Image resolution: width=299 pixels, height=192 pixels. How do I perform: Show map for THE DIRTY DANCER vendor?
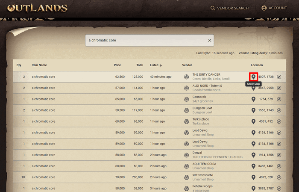point(253,77)
